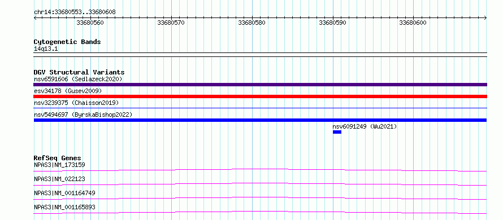
Task: Open variant esv34178 (Gusev2009) label
Action: 68,91
